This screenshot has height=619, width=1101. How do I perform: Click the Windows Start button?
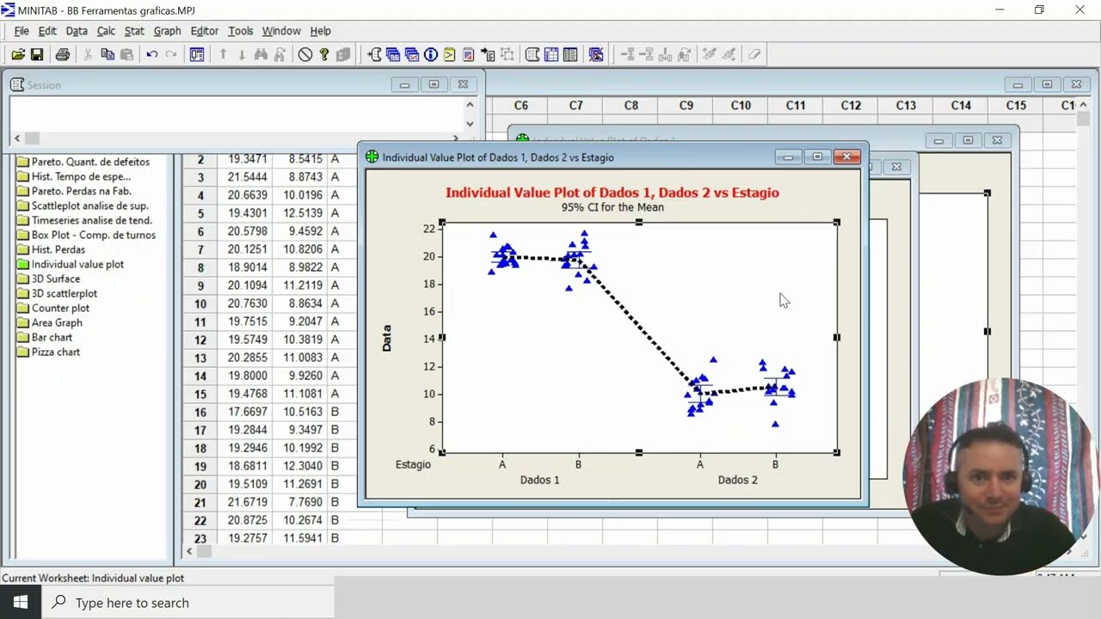pyautogui.click(x=21, y=602)
